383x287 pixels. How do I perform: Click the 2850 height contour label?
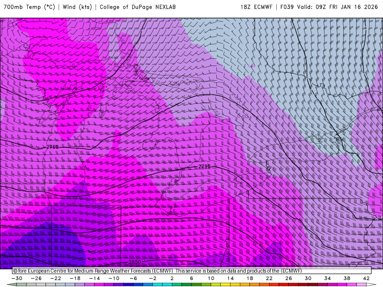click(x=135, y=262)
